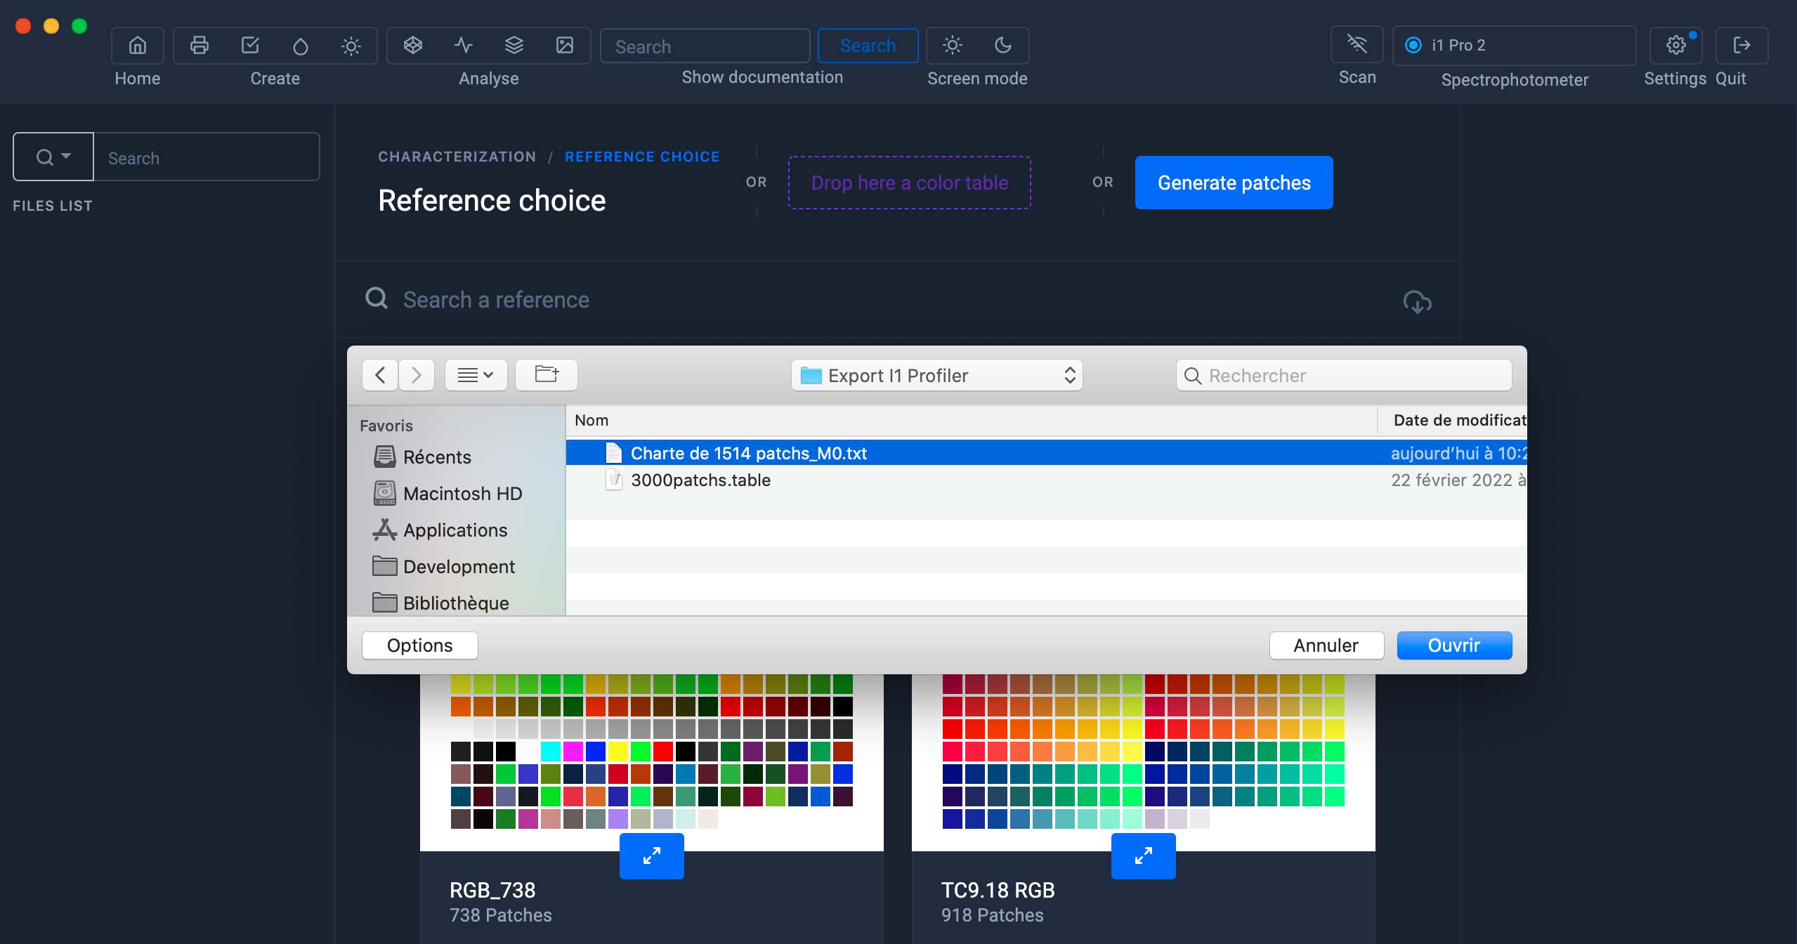Click the dark mode moon icon
This screenshot has width=1797, height=944.
pyautogui.click(x=1003, y=45)
